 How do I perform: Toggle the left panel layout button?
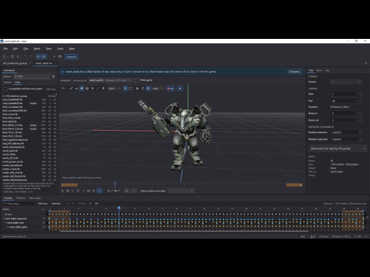pos(38,57)
